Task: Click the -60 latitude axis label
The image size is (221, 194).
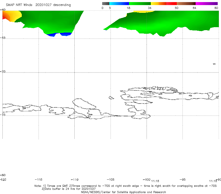Action: coord(3,10)
